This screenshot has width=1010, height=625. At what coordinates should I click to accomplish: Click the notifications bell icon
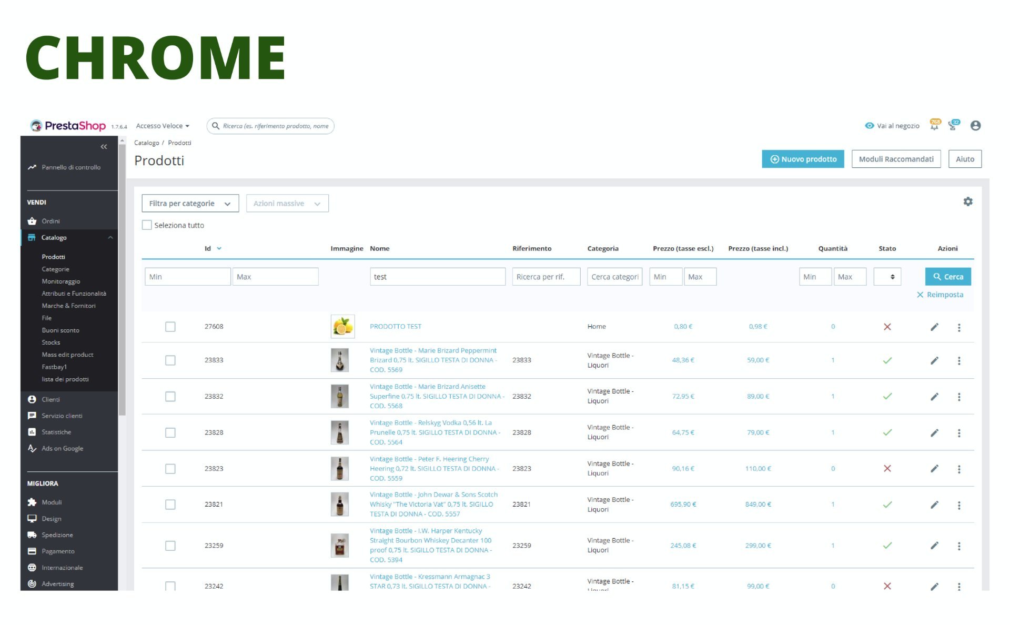tap(934, 126)
